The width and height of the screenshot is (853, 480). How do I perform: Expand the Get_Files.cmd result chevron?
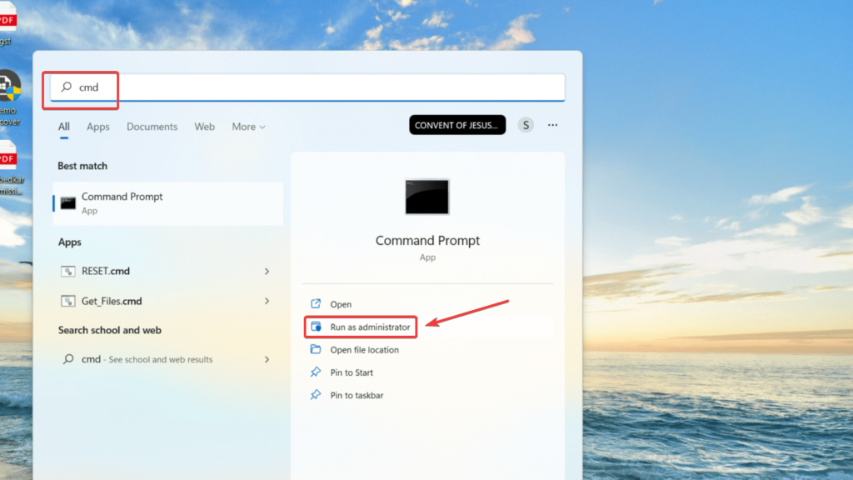pyautogui.click(x=267, y=301)
